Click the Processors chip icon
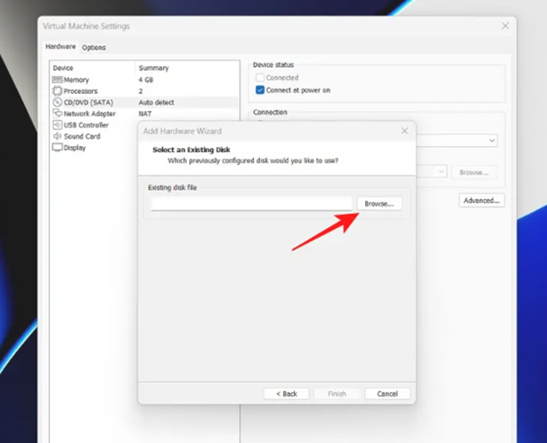The image size is (547, 443). (58, 91)
